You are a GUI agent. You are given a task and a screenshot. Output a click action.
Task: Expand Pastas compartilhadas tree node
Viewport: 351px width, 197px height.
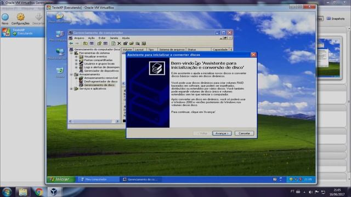76,60
